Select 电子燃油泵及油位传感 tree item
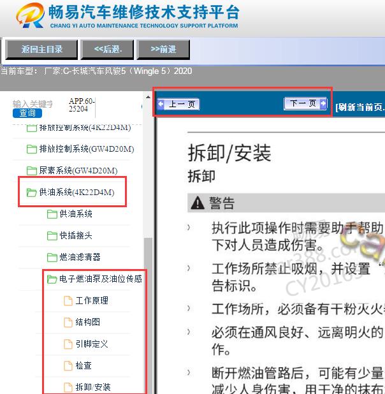385x394 pixels. (101, 279)
